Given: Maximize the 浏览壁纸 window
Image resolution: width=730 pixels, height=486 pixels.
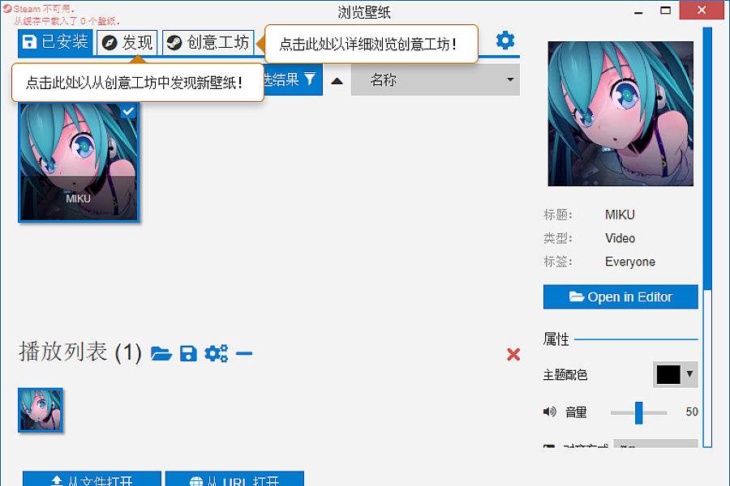Looking at the screenshot, I should pos(665,11).
